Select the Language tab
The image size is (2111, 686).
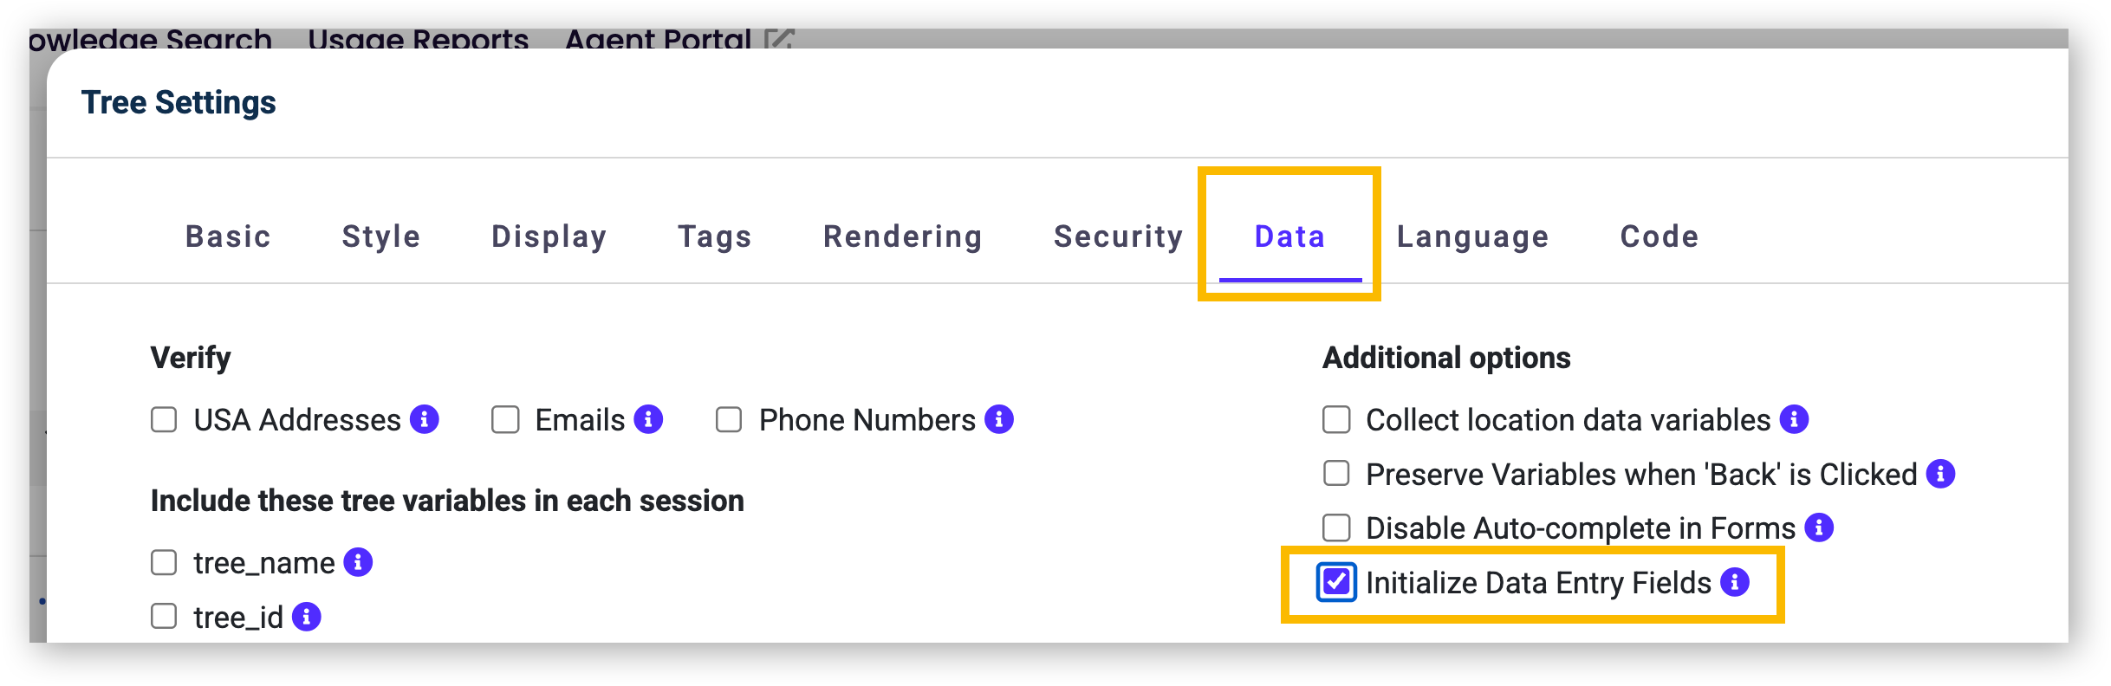coord(1472,236)
